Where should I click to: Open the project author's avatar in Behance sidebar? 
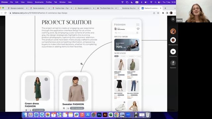click(x=173, y=31)
